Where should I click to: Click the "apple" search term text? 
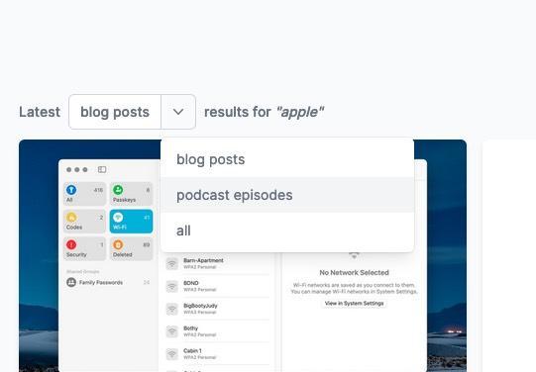click(x=300, y=112)
